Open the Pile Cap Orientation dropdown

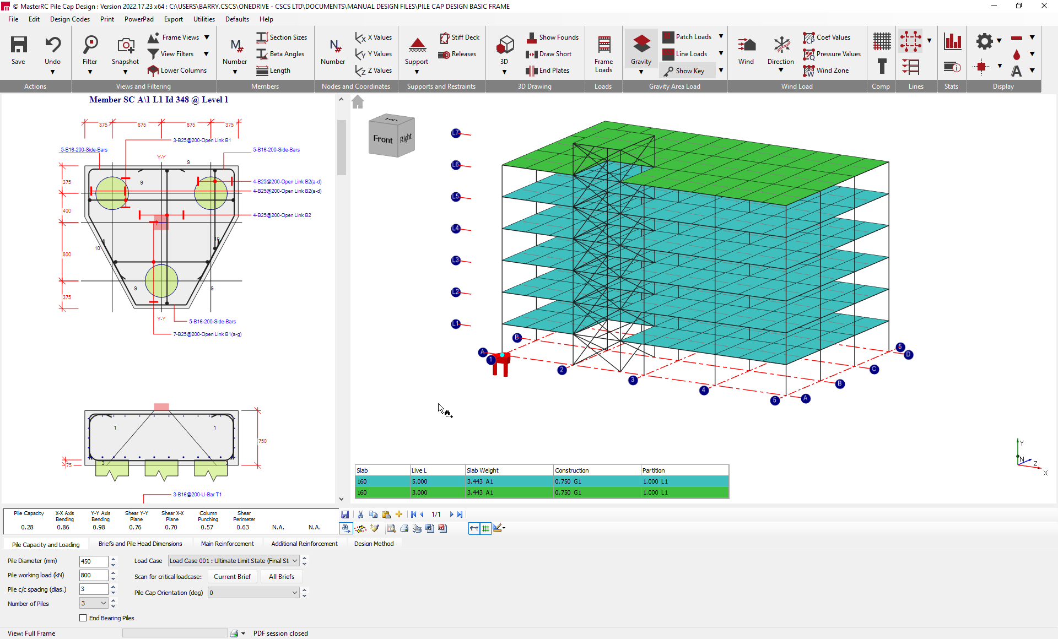295,593
